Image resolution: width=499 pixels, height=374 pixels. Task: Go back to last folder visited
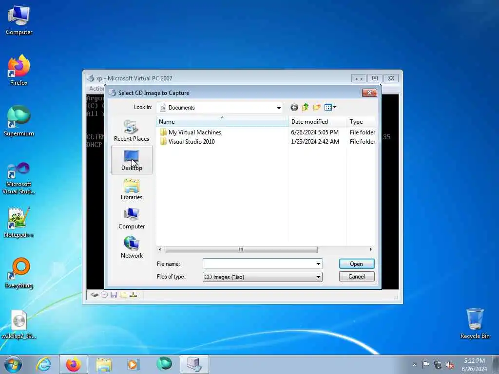click(x=294, y=108)
